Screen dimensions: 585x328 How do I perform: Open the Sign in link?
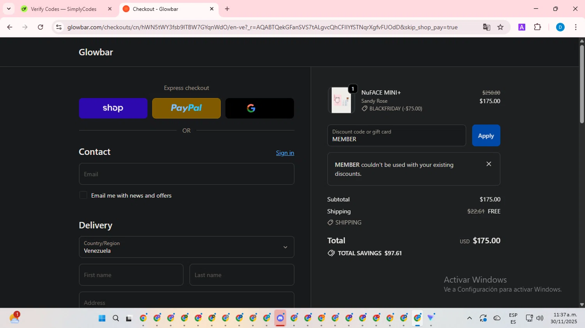[285, 153]
